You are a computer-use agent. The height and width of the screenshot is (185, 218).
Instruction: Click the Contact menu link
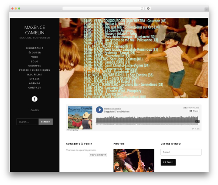(34, 88)
